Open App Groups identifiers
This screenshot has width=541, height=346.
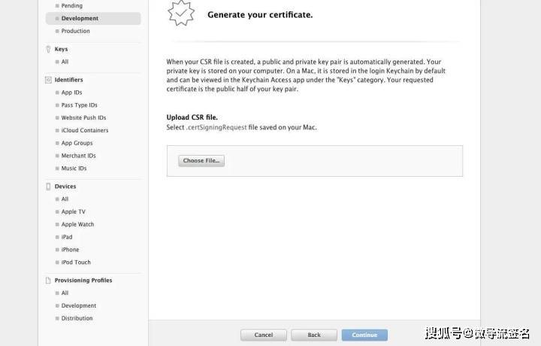click(x=77, y=143)
